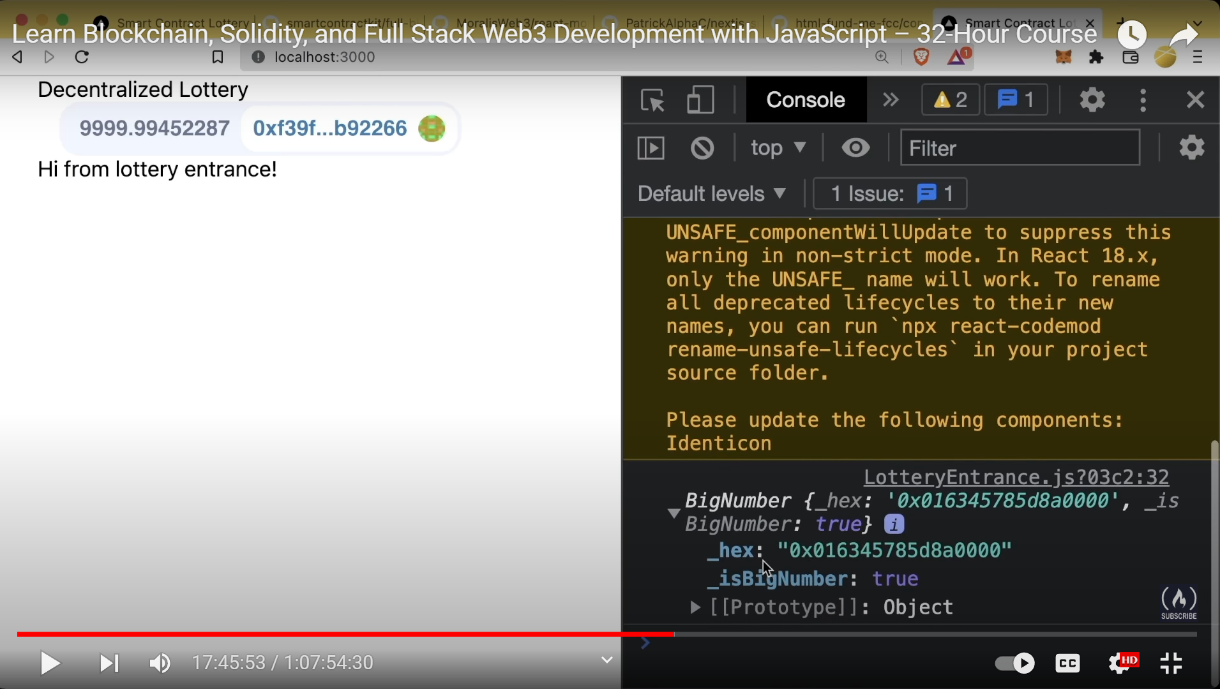Image resolution: width=1220 pixels, height=689 pixels.
Task: Switch to PatrickAlphaC/nextjs browser tab
Action: click(679, 23)
